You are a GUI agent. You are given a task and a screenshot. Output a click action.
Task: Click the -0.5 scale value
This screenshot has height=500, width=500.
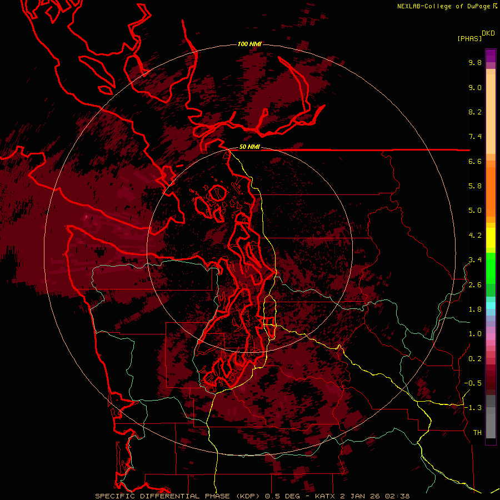coord(473,383)
